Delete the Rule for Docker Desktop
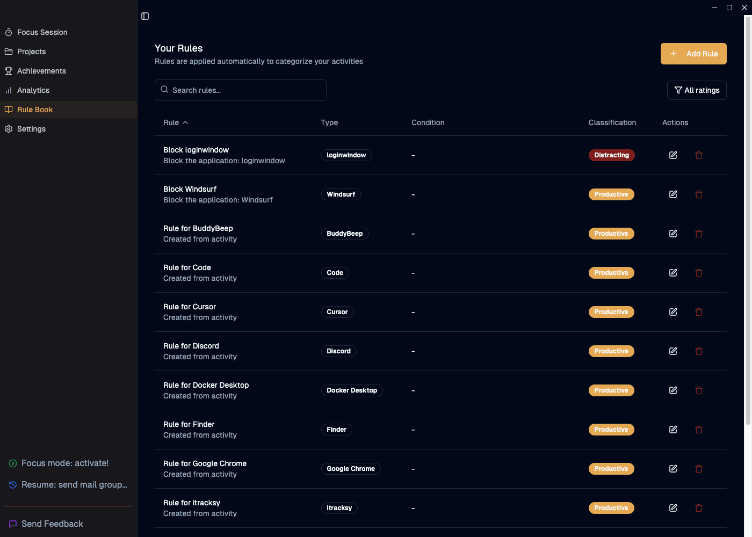The width and height of the screenshot is (752, 537). (x=698, y=390)
